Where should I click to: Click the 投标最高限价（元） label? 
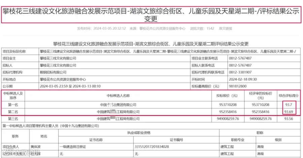pyautogui.click(x=205, y=86)
